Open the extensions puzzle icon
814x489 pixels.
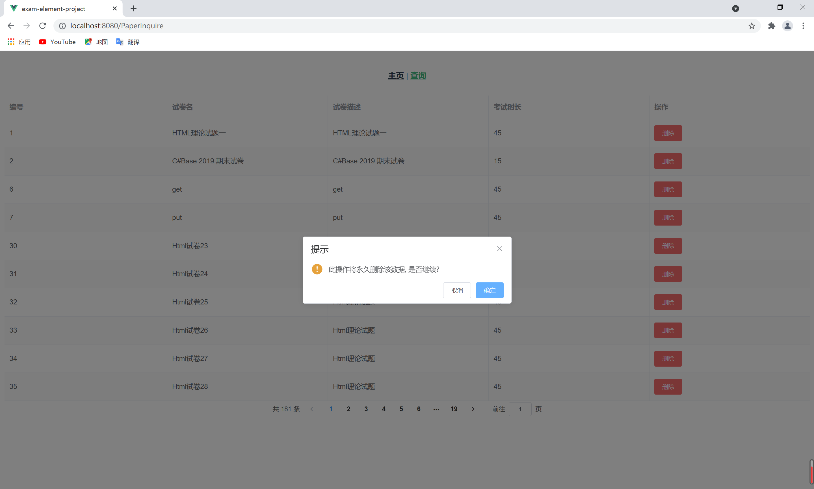pos(772,26)
